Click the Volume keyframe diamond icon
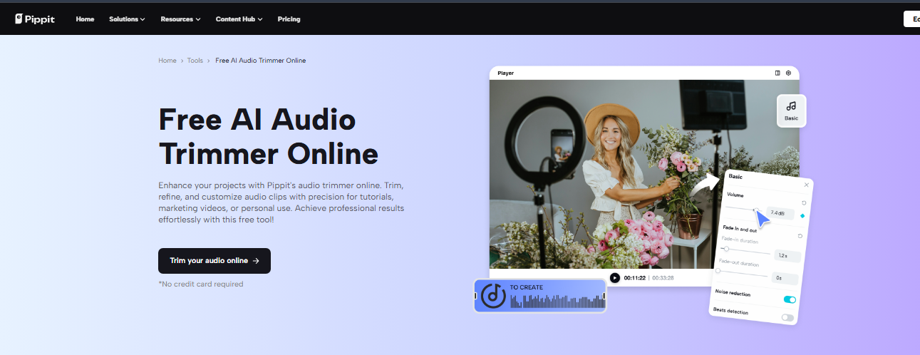920x355 pixels. (x=802, y=215)
